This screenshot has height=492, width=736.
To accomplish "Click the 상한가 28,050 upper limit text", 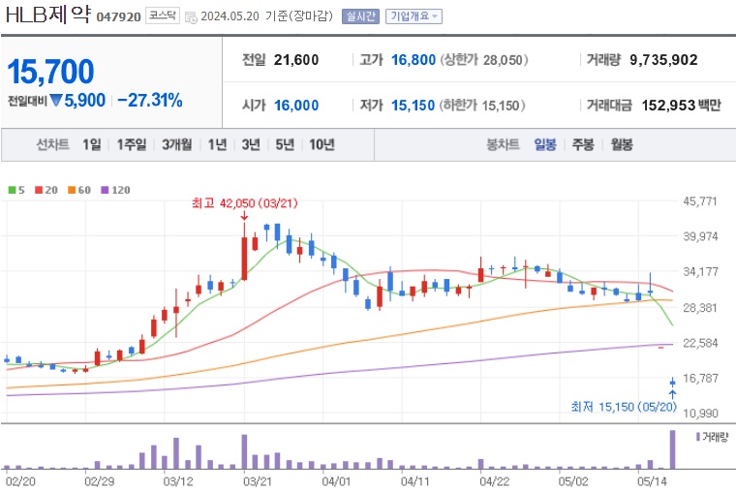I will point(484,60).
